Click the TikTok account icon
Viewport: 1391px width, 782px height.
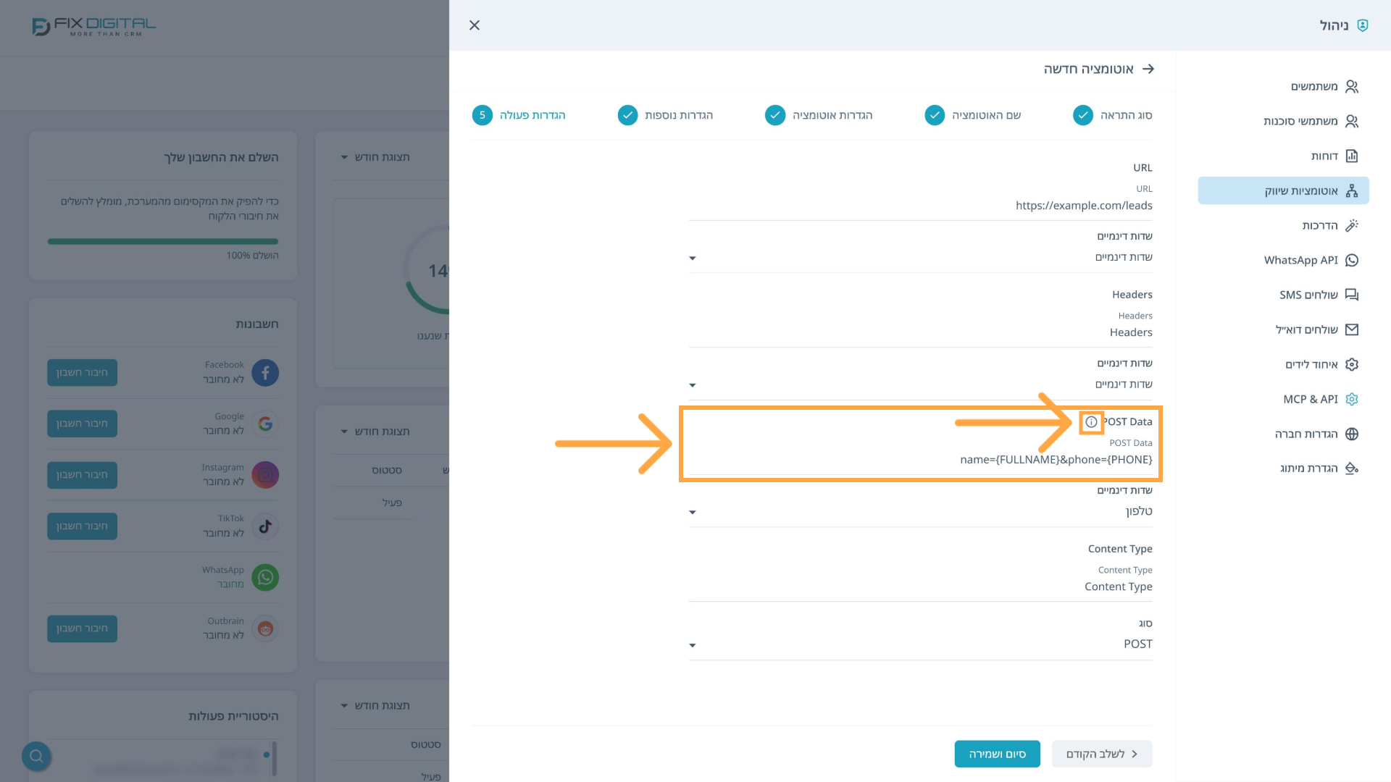[x=265, y=526]
